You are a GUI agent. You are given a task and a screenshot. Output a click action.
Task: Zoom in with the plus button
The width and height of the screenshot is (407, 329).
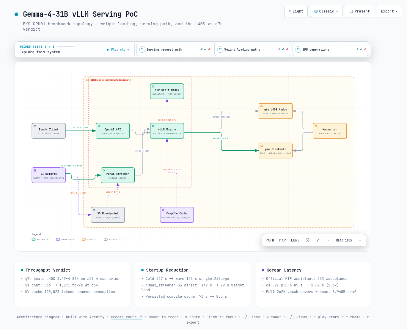[x=360, y=240]
